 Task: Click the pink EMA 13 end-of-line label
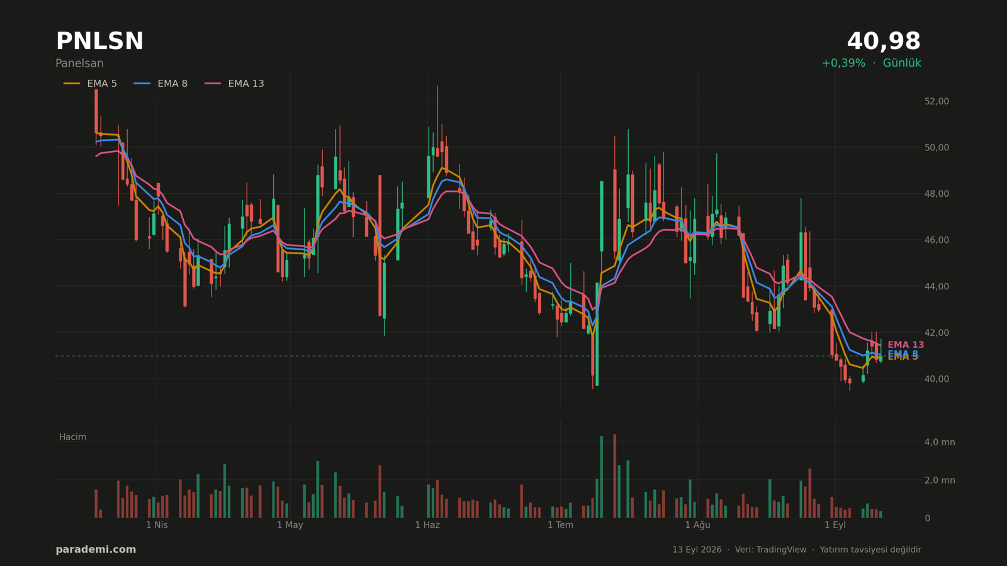(x=906, y=345)
